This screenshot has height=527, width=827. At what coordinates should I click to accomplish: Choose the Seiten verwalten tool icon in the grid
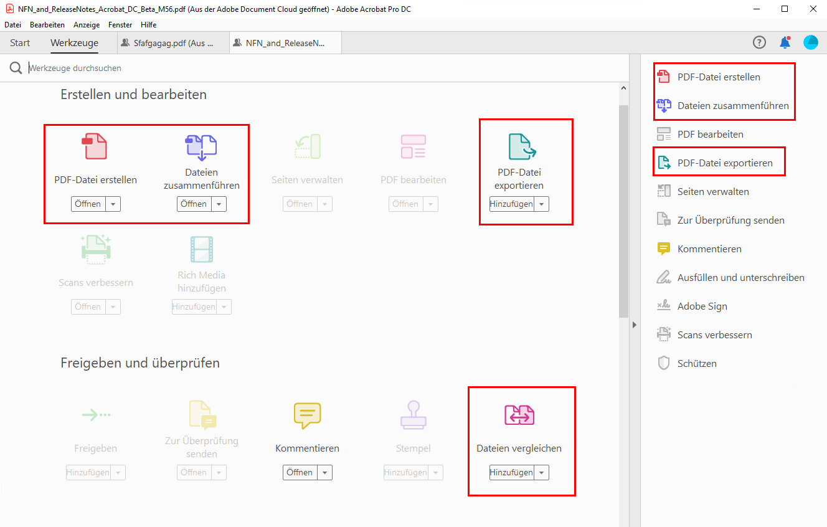click(x=307, y=146)
